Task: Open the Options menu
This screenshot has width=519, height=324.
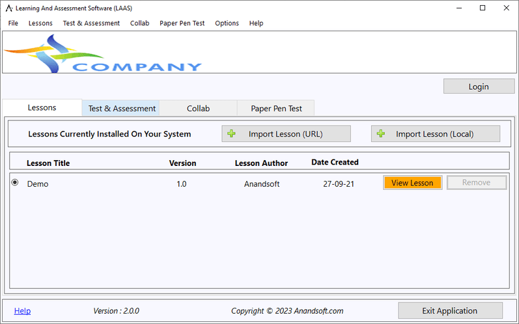Action: 227,23
